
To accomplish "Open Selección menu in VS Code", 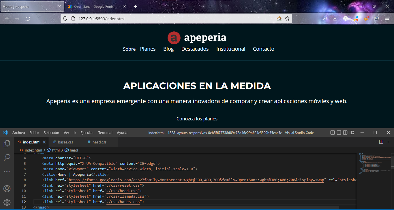I will [51, 133].
